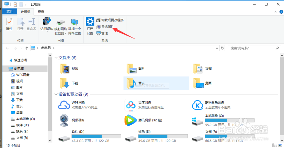Collapse the 文件夹 (6) group chevron
This screenshot has width=284, height=148.
point(56,58)
